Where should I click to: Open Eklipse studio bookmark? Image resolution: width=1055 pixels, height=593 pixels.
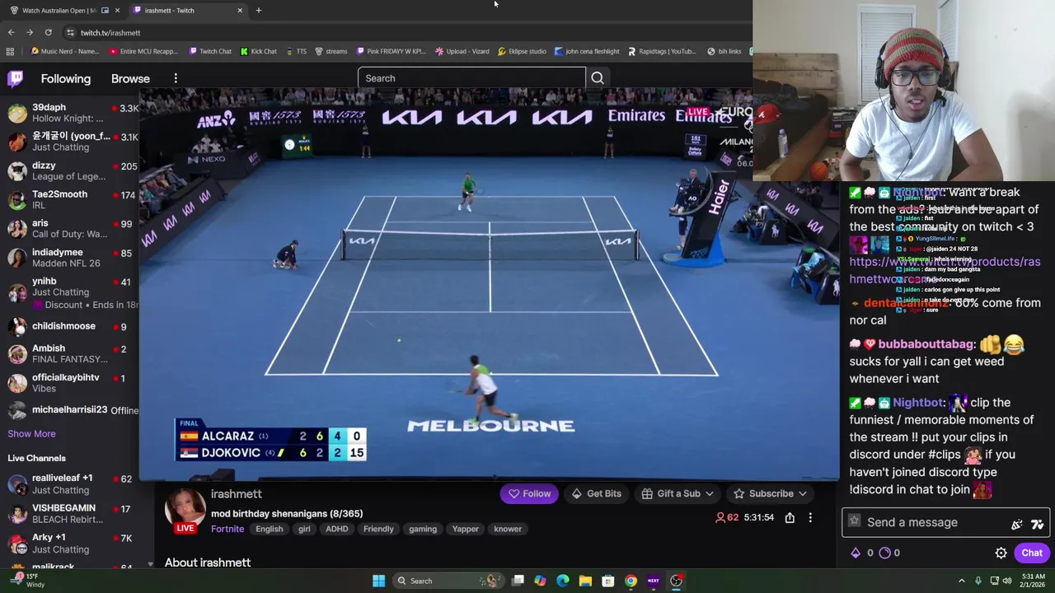click(522, 51)
